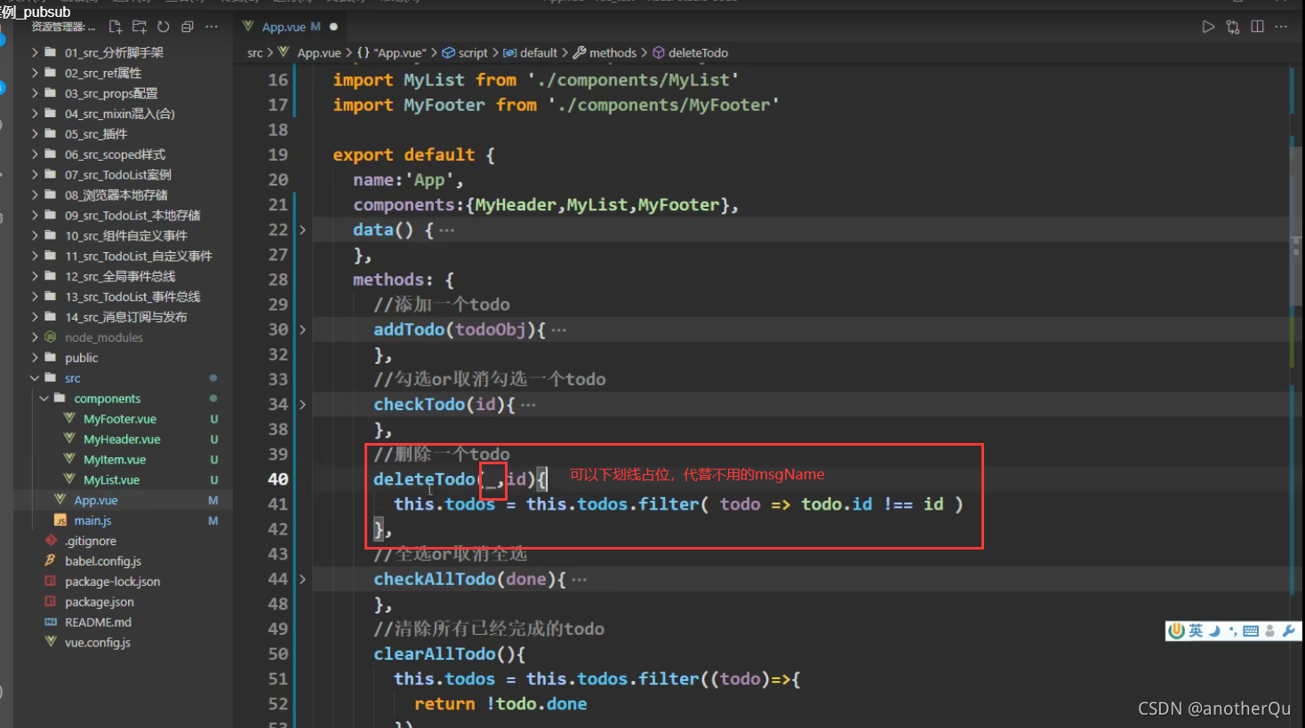Click 'deleteTodo' on line 40

[x=424, y=479]
